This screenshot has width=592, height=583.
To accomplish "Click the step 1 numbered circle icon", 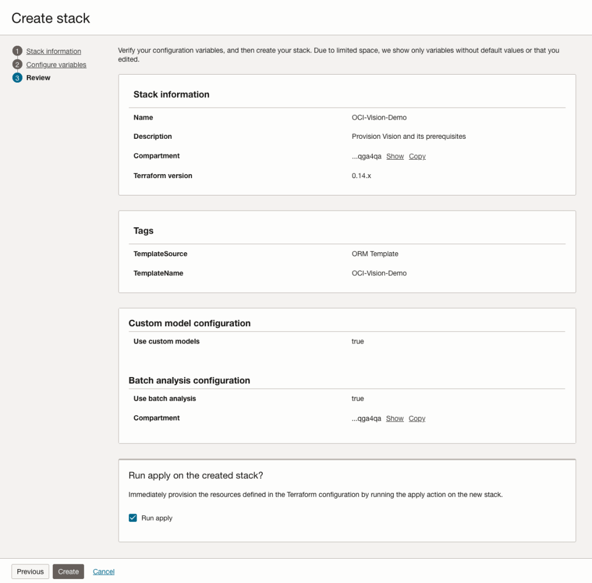I will pyautogui.click(x=17, y=51).
